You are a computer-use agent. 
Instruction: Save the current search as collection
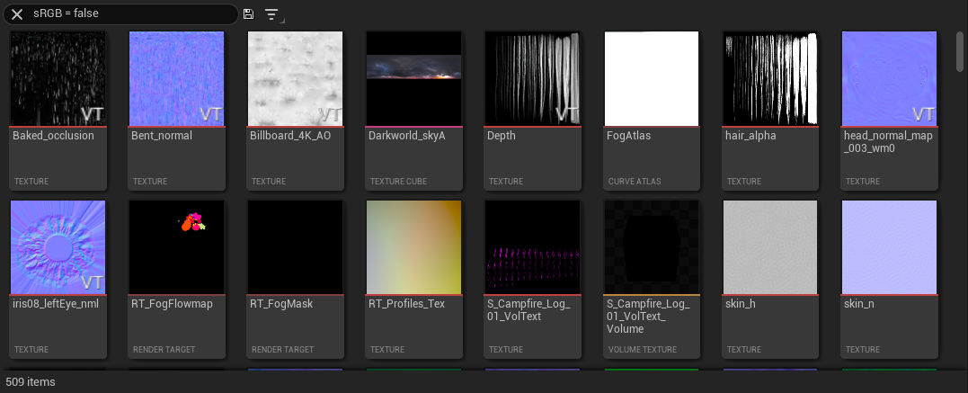pos(249,14)
